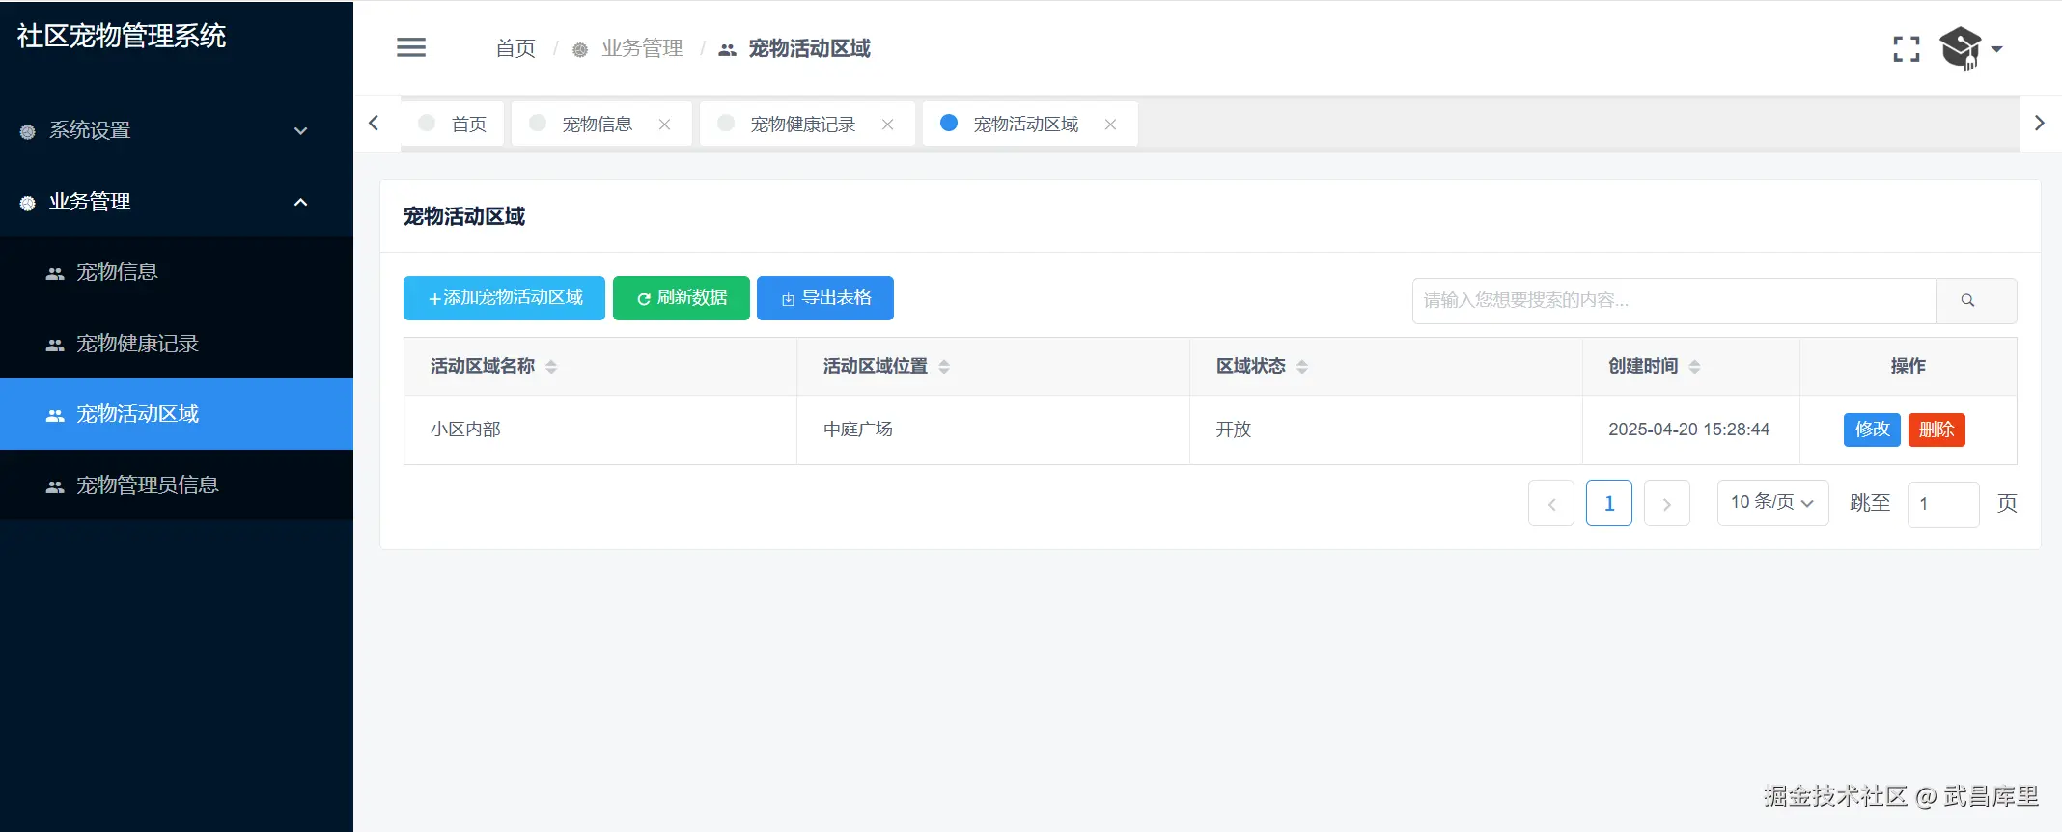Go to 首页 via the breadcrumb
This screenshot has height=832, width=2062.
tap(515, 48)
